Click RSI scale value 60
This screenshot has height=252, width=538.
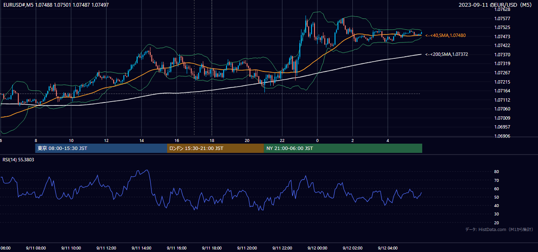pos(497,189)
